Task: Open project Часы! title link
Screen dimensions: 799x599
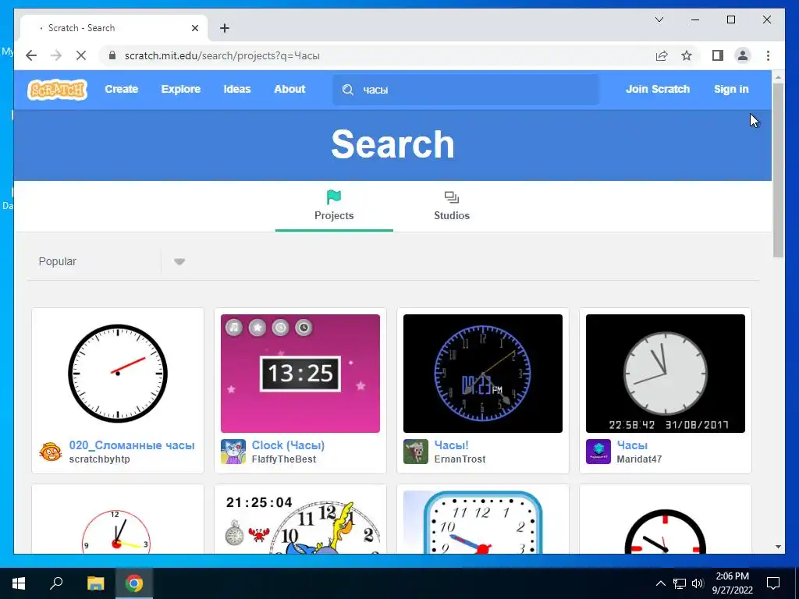Action: click(x=451, y=445)
